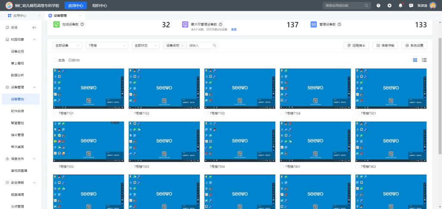Image resolution: width=442 pixels, height=209 pixels.
Task: Open the 全部设备 dropdown
Action: click(x=67, y=45)
